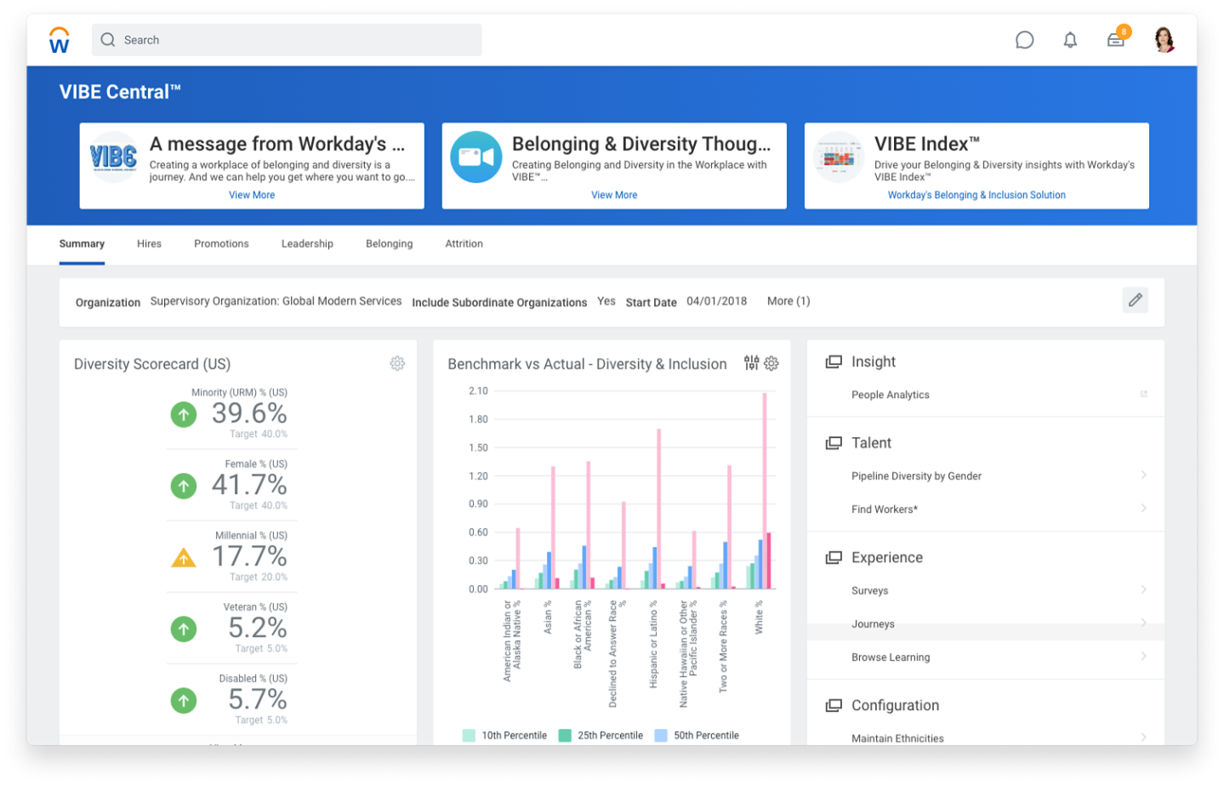Switch to the Attrition tab
Viewport: 1224px width, 785px height.
pyautogui.click(x=464, y=243)
